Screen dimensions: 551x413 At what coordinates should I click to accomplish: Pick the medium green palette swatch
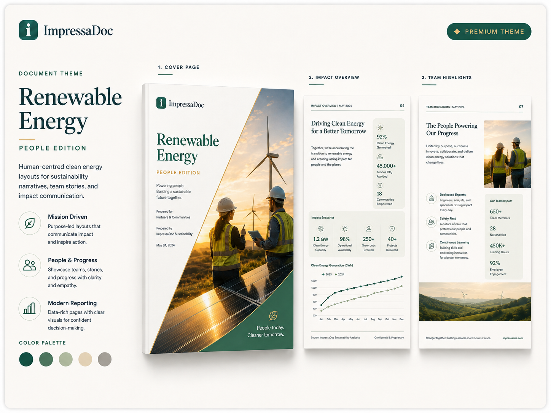click(46, 359)
